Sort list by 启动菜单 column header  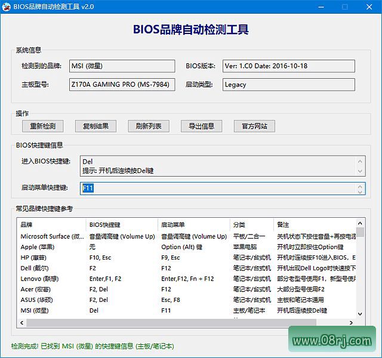(193, 224)
